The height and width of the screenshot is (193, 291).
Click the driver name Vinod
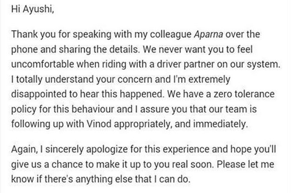pos(99,124)
